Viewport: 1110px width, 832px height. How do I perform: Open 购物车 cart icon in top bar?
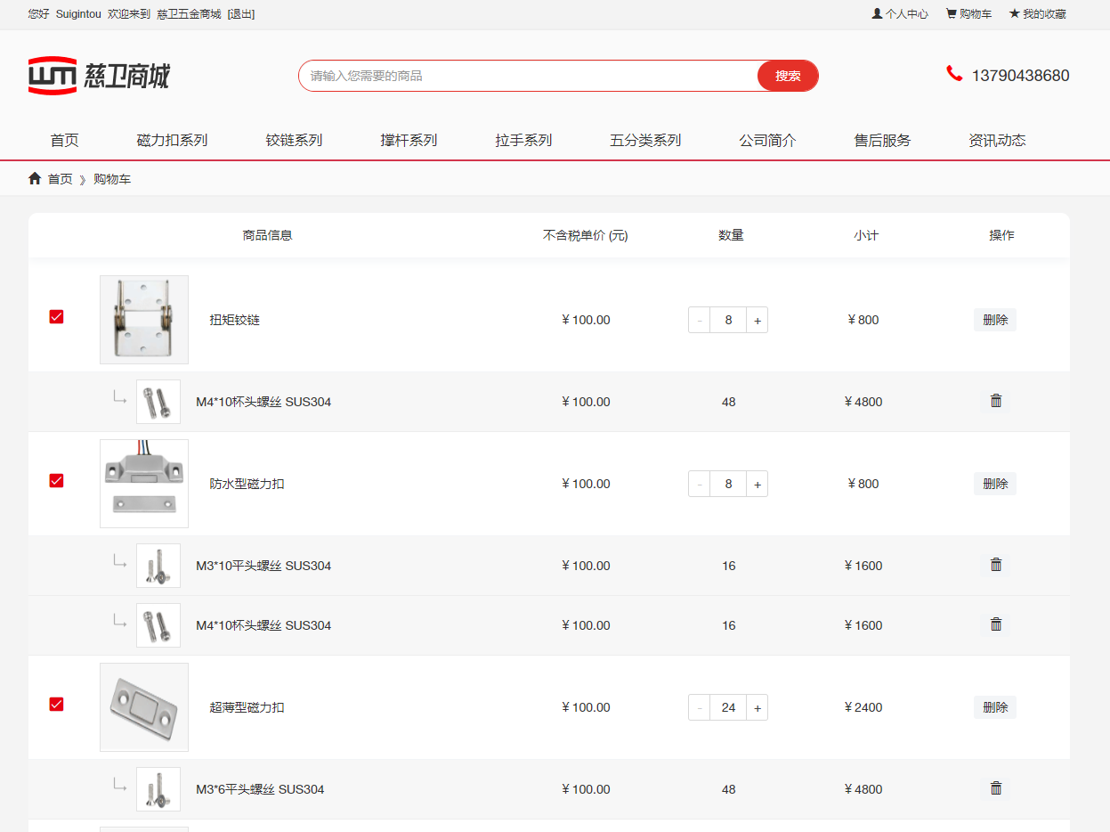coord(951,14)
